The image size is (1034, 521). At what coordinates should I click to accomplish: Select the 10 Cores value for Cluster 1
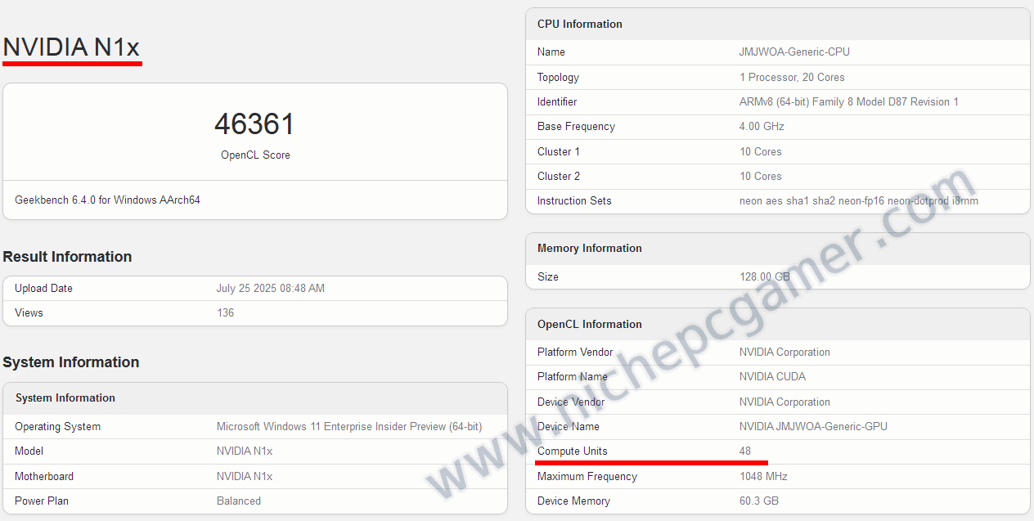761,151
